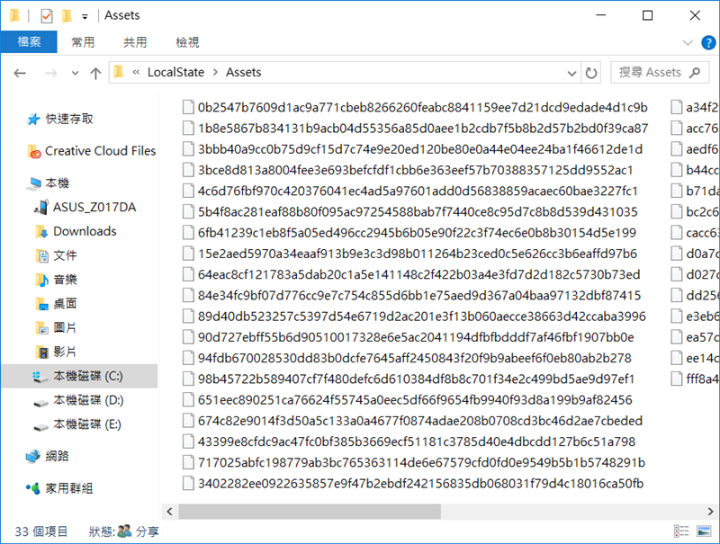Click the Back navigation arrow
The height and width of the screenshot is (544, 720).
pyautogui.click(x=20, y=73)
